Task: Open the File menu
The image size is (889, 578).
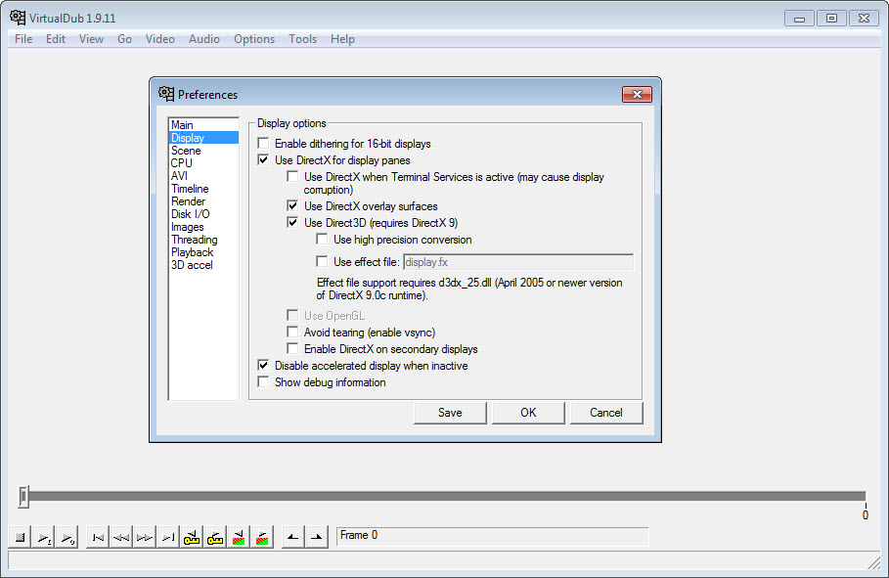Action: [23, 38]
